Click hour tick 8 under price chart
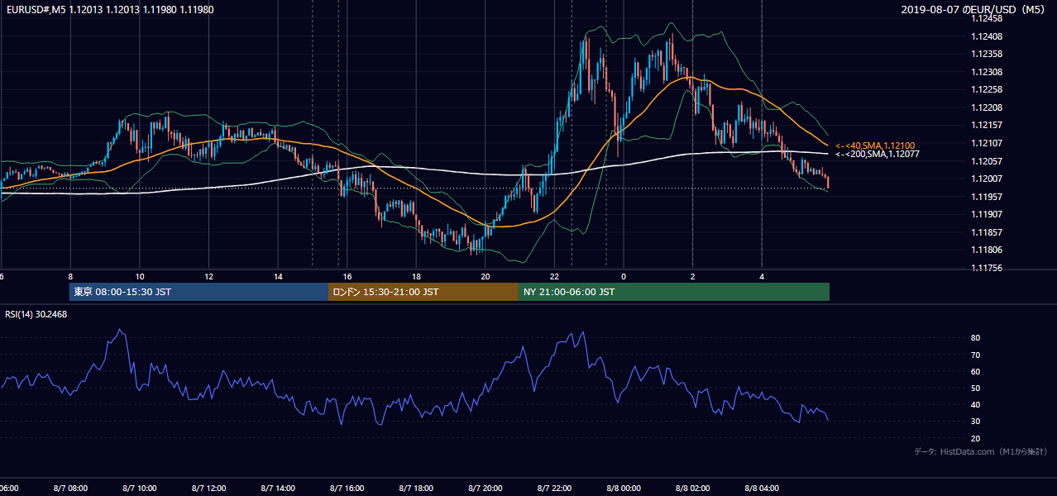 (70, 277)
